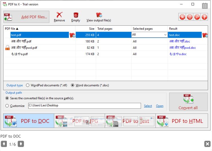Open the もはやa.doc result link
212x151 pixels.
(x=178, y=54)
